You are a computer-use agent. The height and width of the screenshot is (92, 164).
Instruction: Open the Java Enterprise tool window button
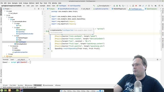(48, 85)
